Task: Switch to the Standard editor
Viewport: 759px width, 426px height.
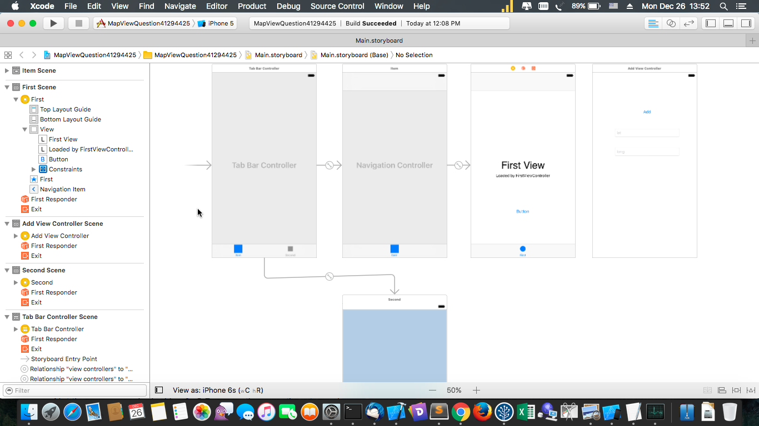Action: pyautogui.click(x=653, y=23)
